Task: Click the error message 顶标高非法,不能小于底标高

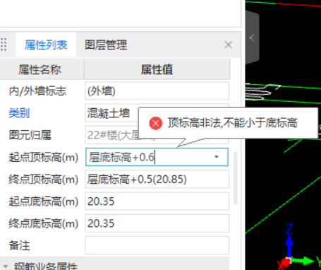Action: [x=233, y=123]
